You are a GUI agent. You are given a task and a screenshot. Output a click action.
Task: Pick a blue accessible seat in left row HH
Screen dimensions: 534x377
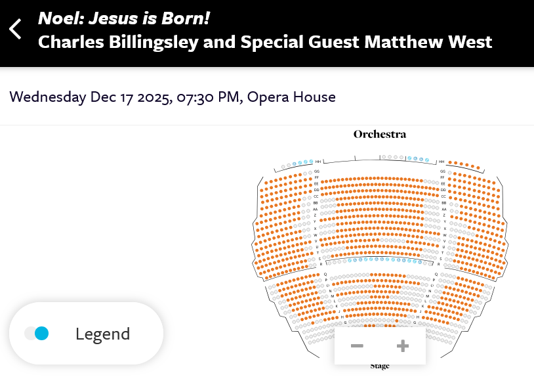pyautogui.click(x=300, y=163)
